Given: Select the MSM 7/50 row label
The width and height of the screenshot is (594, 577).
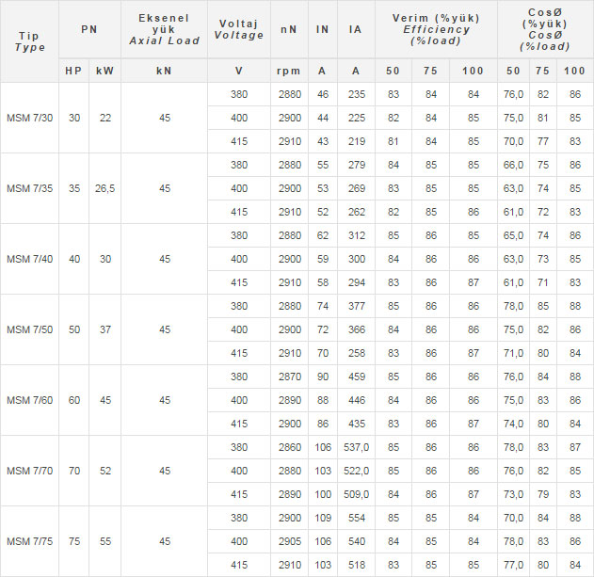Looking at the screenshot, I should point(29,329).
